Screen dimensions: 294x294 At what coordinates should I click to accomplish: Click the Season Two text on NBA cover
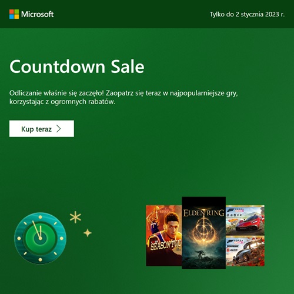(x=166, y=245)
